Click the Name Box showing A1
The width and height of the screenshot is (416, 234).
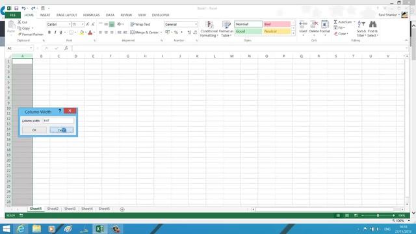point(18,48)
